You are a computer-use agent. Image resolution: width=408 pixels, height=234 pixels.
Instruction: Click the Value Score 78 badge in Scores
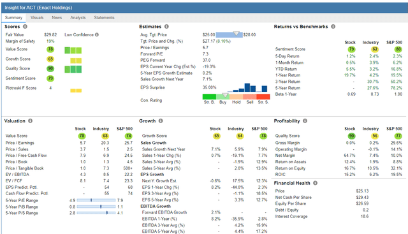50,49
